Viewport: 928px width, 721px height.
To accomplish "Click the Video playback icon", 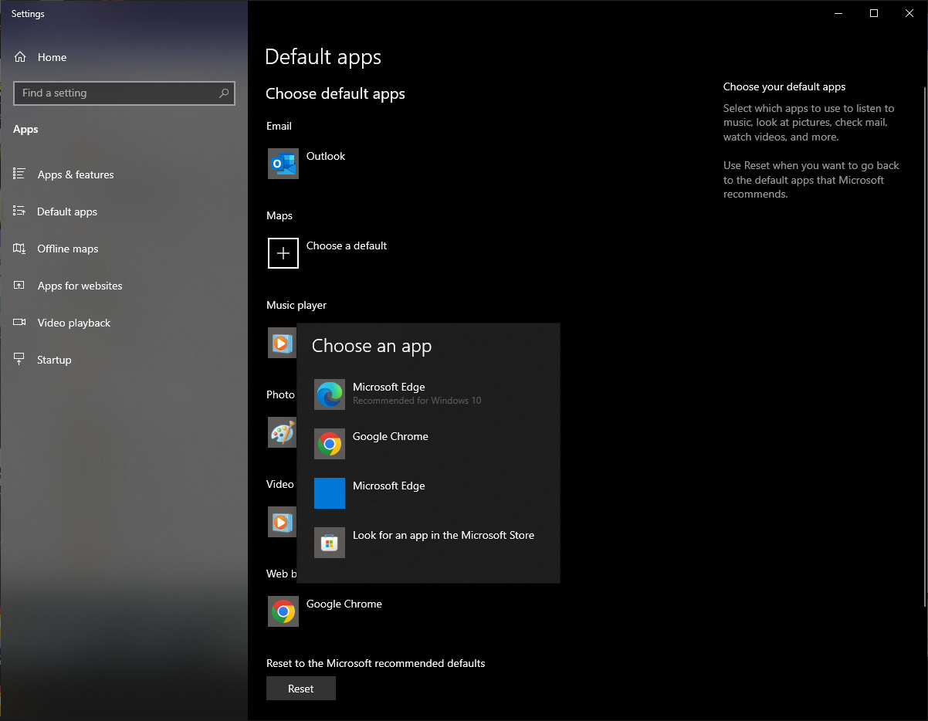I will 20,323.
